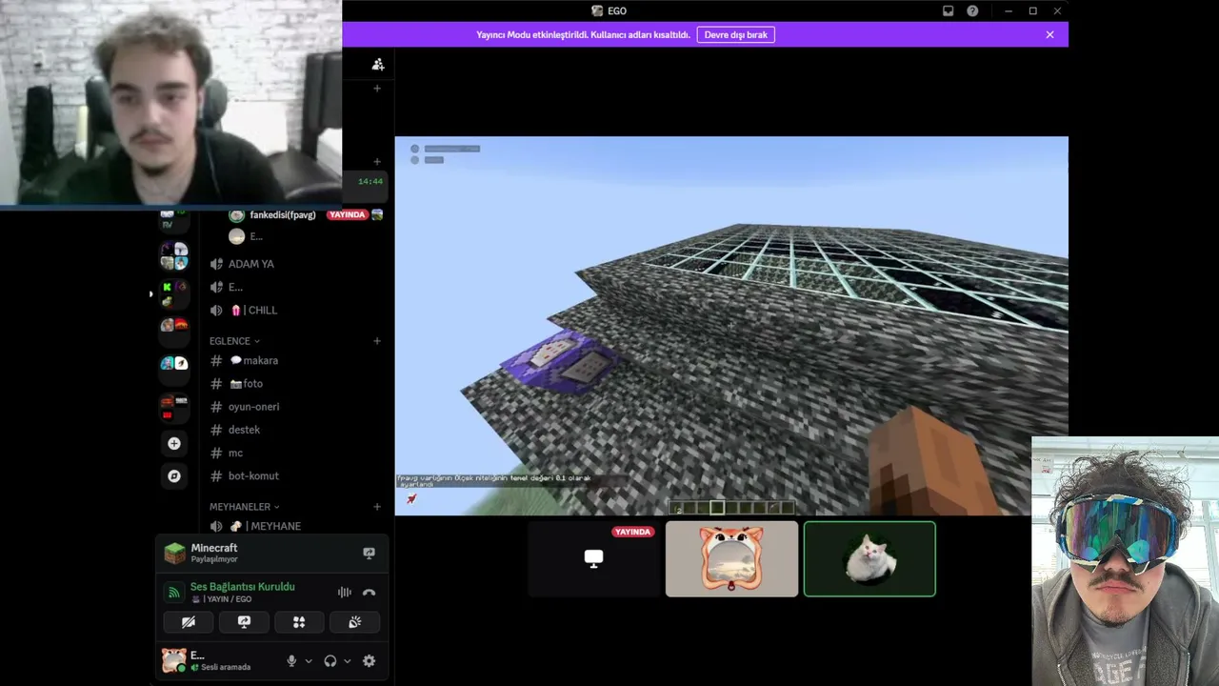Create a channel in MEYHANELER category
Screen dimensions: 1219x686
point(377,507)
